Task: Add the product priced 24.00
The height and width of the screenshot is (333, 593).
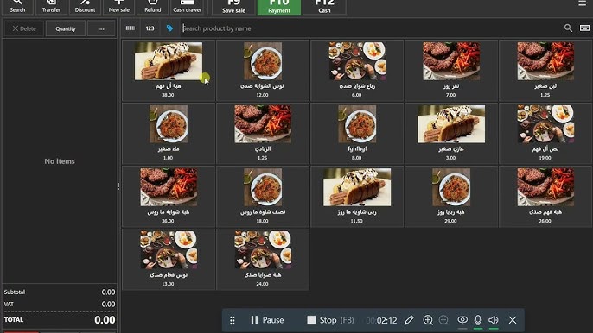Action: click(x=263, y=260)
